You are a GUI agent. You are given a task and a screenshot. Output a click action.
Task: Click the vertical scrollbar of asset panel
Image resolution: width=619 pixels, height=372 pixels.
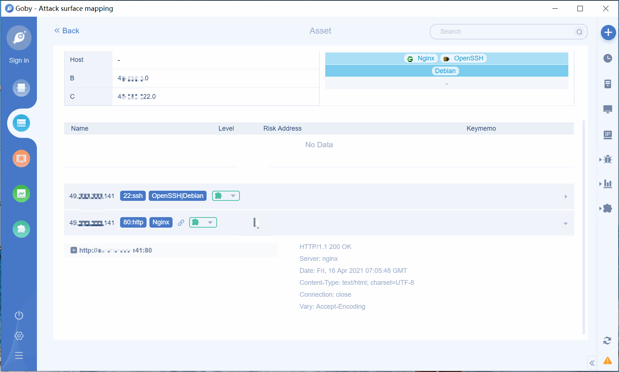(x=584, y=227)
